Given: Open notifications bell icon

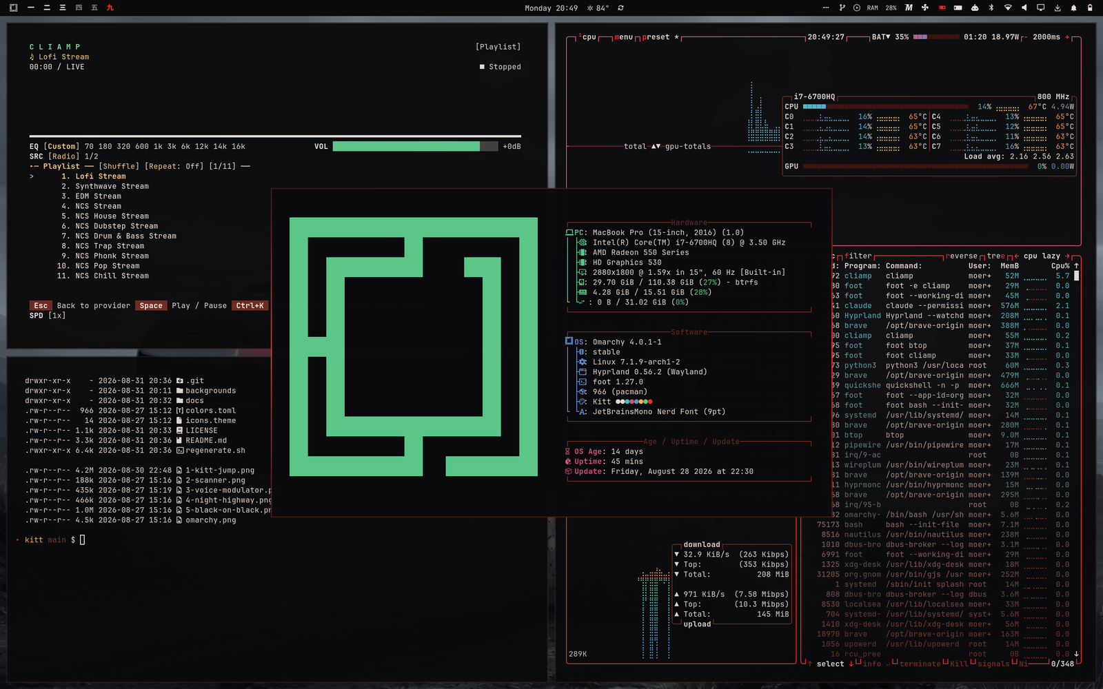Looking at the screenshot, I should [1073, 8].
